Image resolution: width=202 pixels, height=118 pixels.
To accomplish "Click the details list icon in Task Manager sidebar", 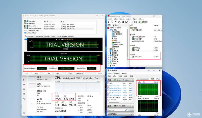I will pos(24,94).
